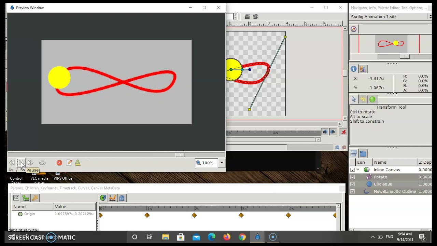Pause playback in the Preview Window
Screen dimensions: 437x246
point(21,163)
